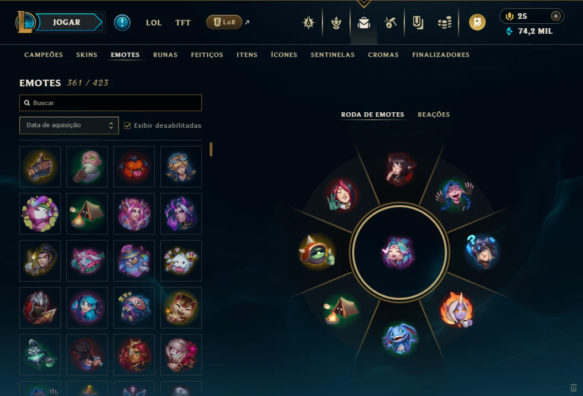Open the Collection briefcase icon
The height and width of the screenshot is (396, 583).
tap(363, 23)
